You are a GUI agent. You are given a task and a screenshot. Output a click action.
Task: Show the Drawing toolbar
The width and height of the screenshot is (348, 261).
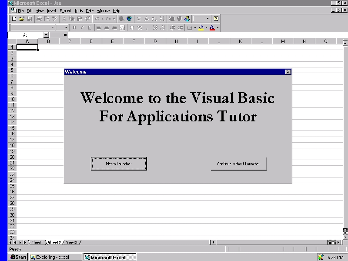point(187,19)
